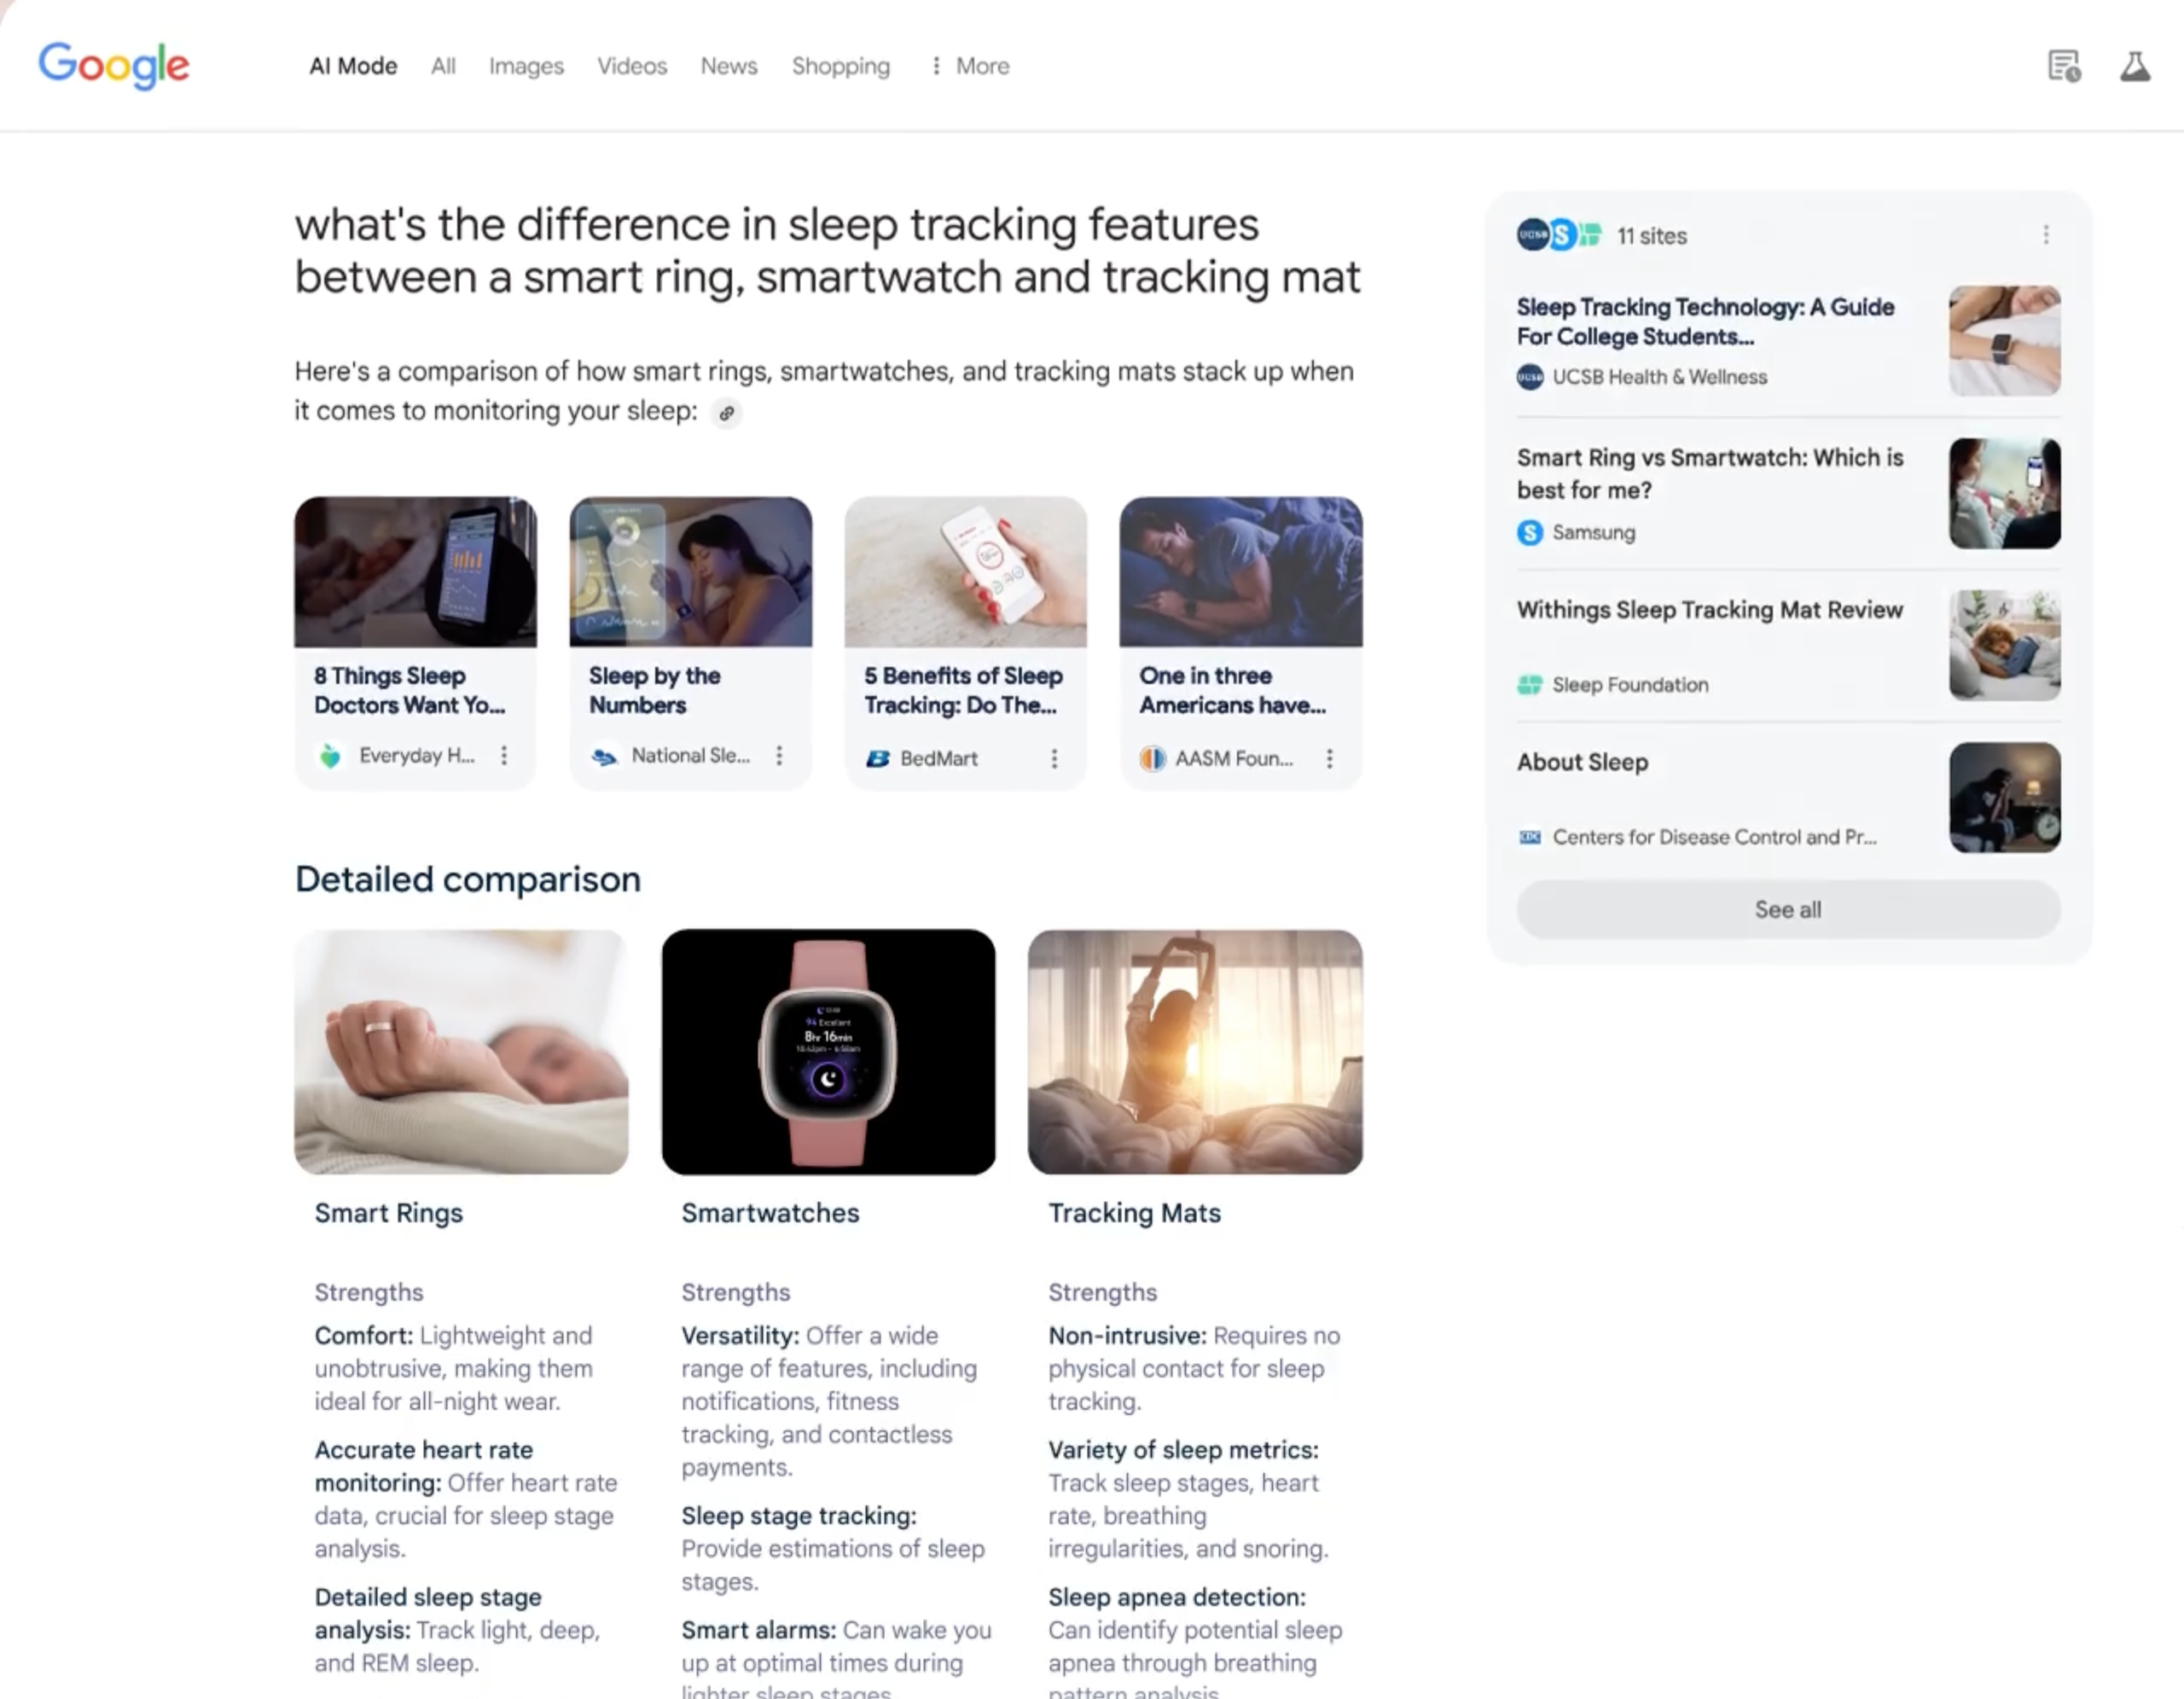This screenshot has height=1699, width=2184.
Task: Open the options menu on the AASM Foundation card
Action: click(x=1329, y=758)
